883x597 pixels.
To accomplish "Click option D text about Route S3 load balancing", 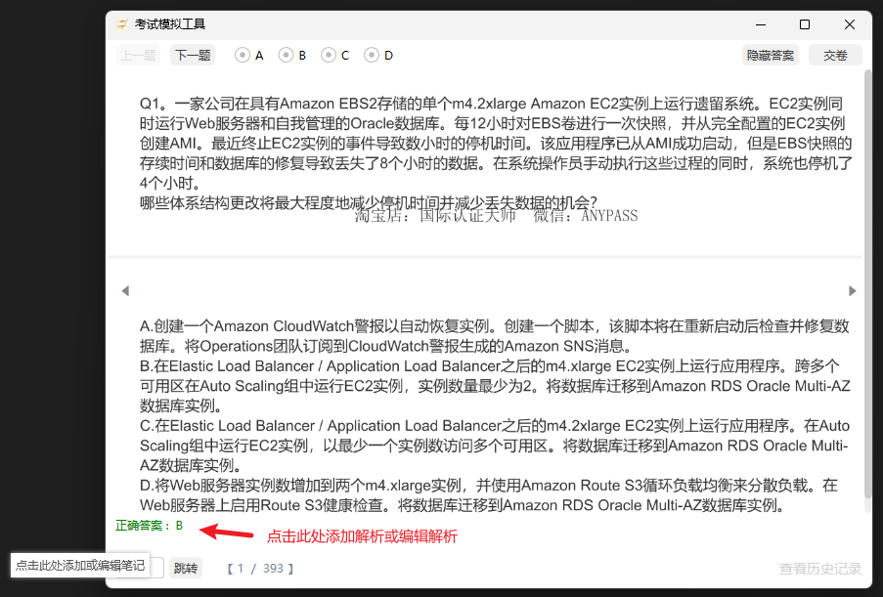I will (x=489, y=495).
